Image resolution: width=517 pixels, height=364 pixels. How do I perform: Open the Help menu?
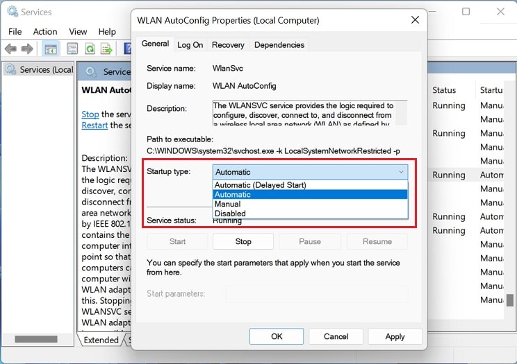coord(107,32)
